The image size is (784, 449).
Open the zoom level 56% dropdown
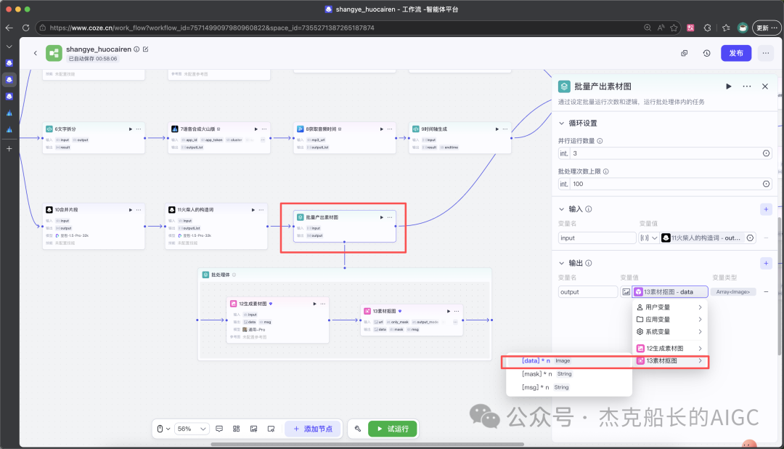pos(192,429)
